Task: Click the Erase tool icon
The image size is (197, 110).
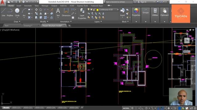Action: point(52,9)
